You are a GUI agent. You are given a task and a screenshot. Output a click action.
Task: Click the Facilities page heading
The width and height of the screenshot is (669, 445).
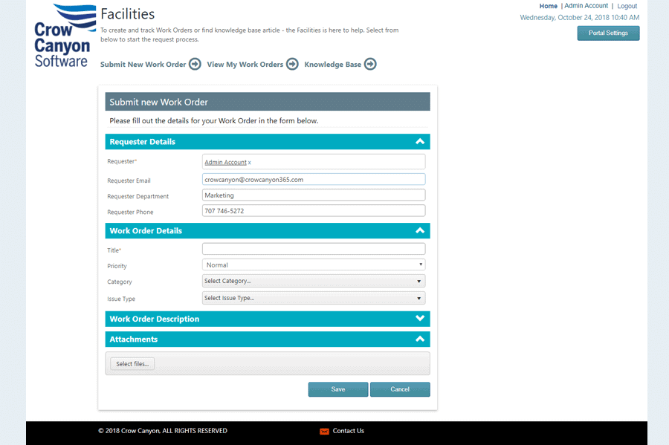click(128, 14)
